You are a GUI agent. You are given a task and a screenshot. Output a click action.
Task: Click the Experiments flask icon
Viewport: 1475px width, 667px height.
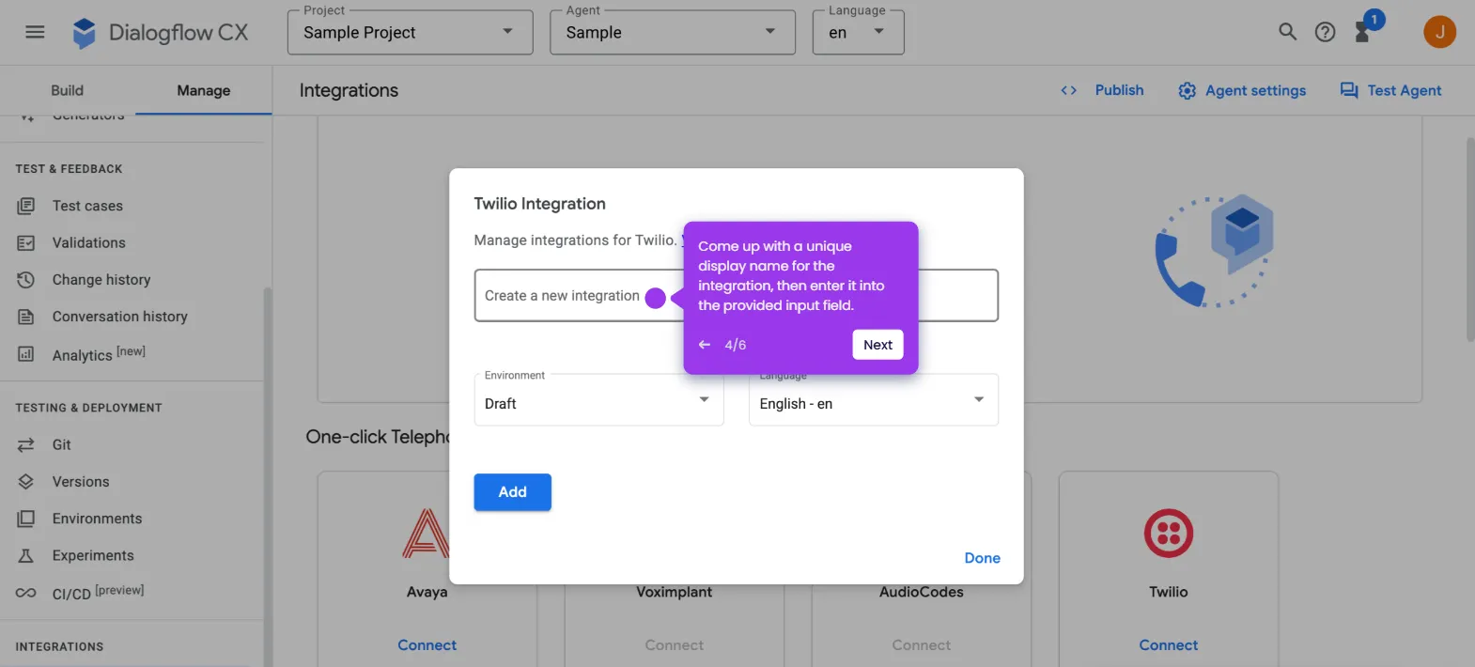26,556
